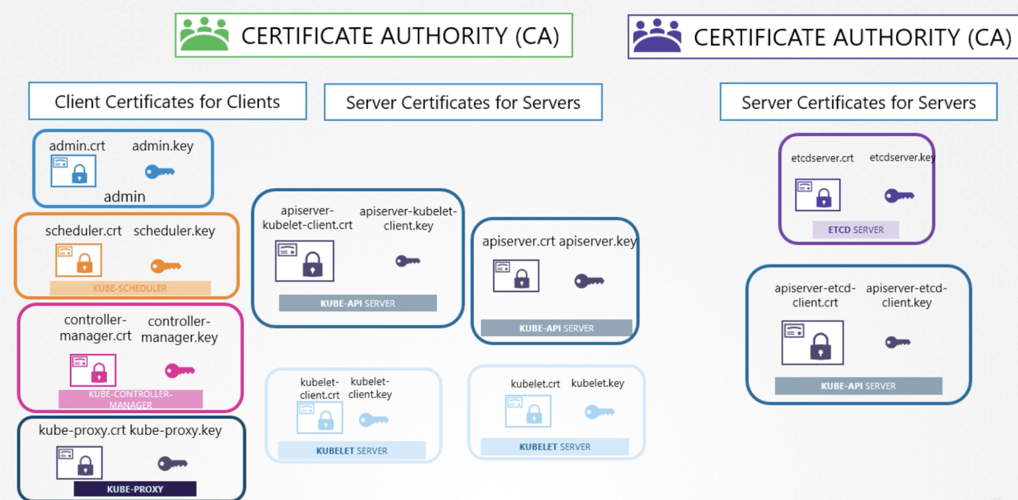Click the ETCD SERVER purple label
This screenshot has width=1018, height=500.
pos(856,230)
